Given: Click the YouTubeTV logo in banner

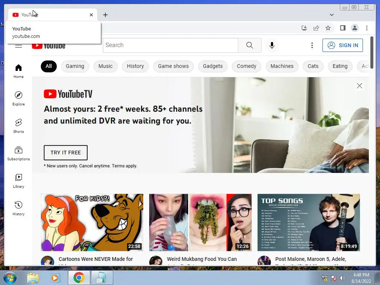Looking at the screenshot, I should coord(68,94).
